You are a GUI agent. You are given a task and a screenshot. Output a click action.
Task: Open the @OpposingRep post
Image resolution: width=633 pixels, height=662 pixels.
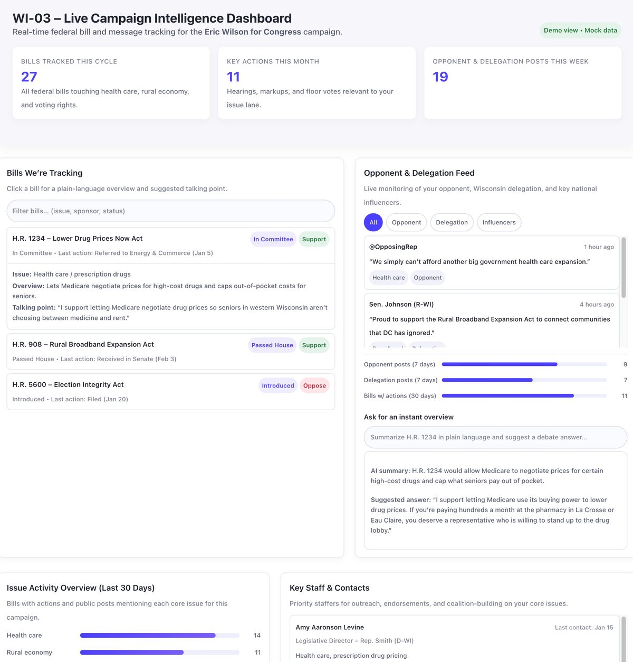pyautogui.click(x=492, y=262)
